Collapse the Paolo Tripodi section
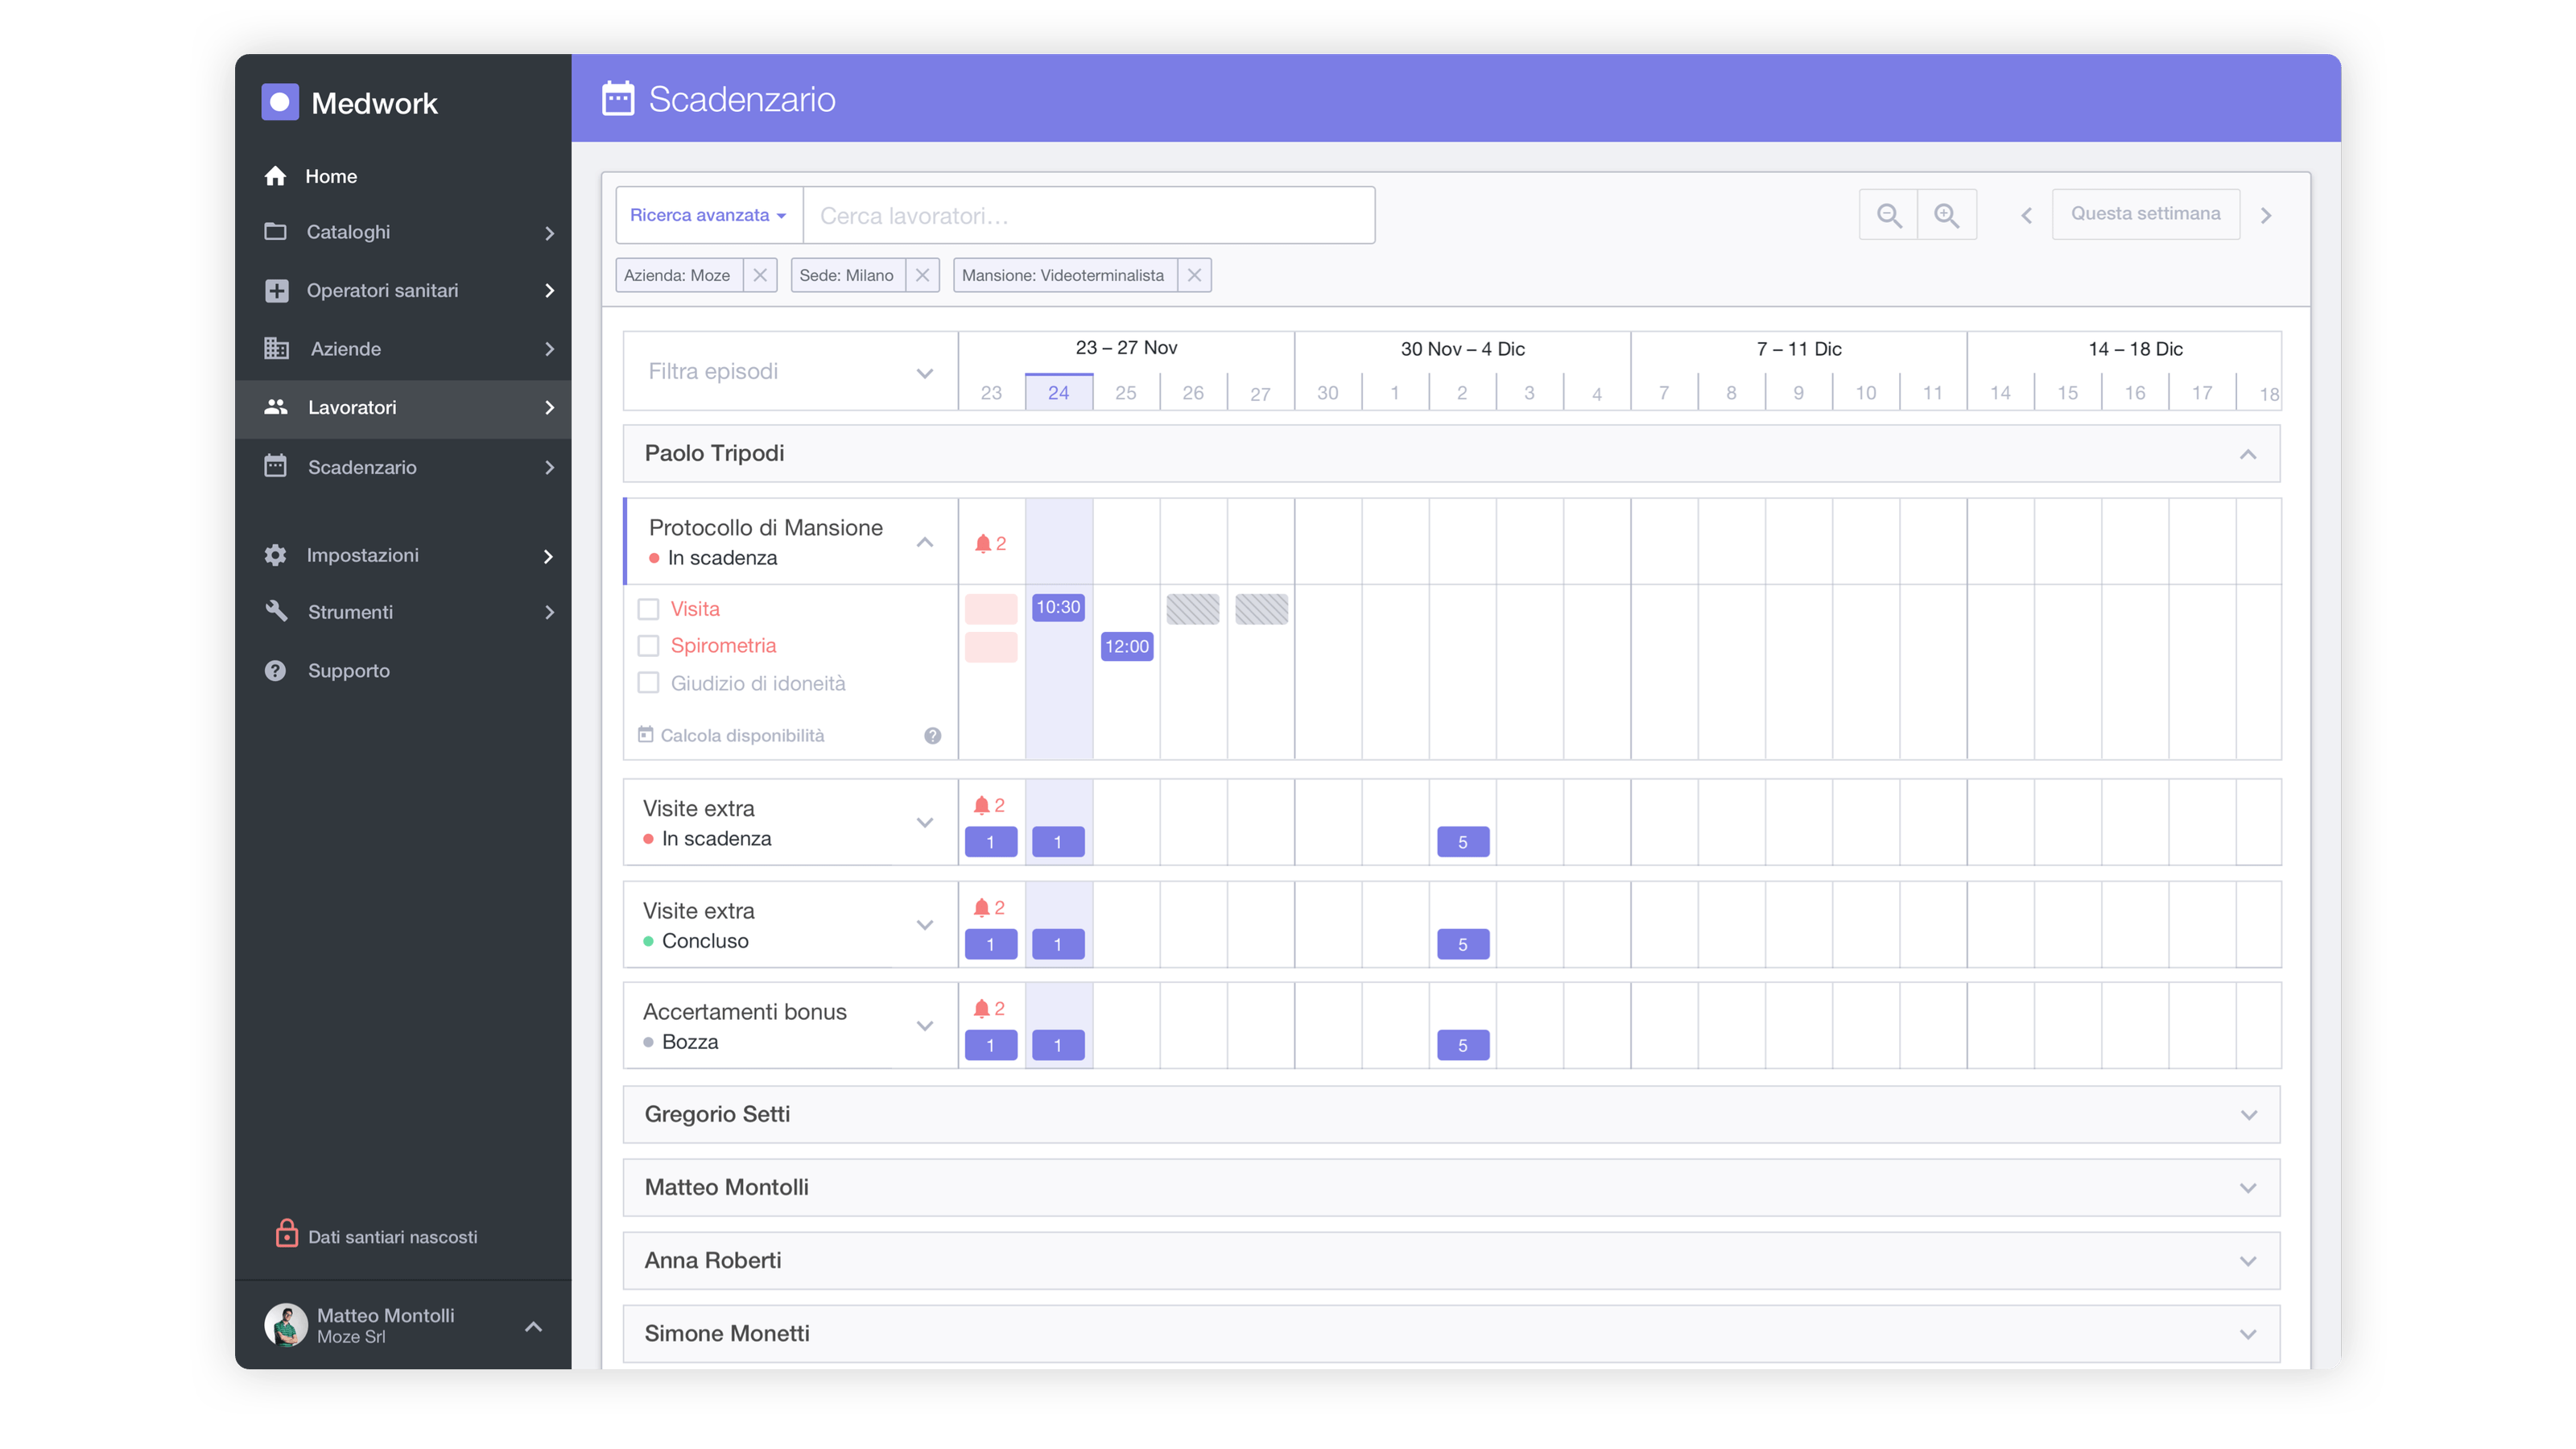This screenshot has height=1449, width=2576. 2248,454
